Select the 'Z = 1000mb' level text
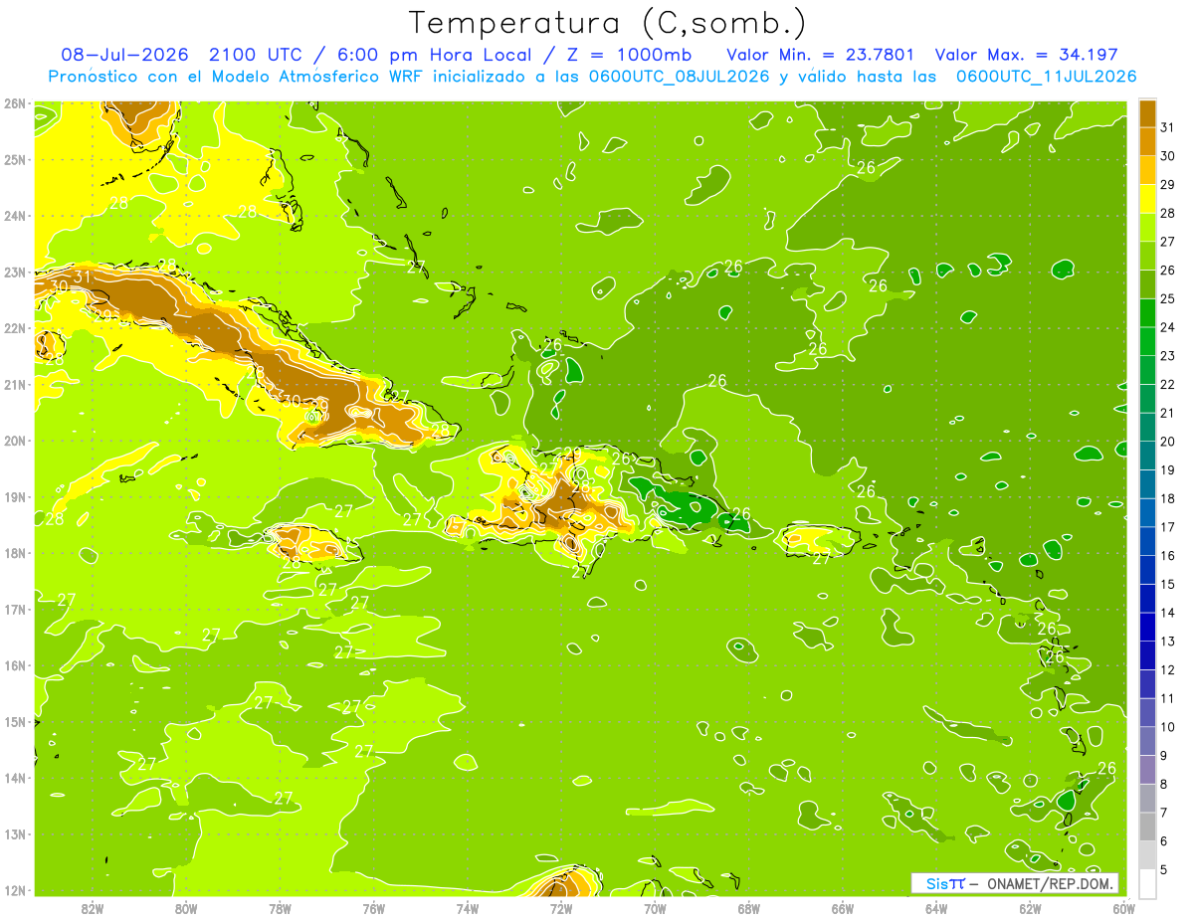The image size is (1194, 922). tap(632, 55)
